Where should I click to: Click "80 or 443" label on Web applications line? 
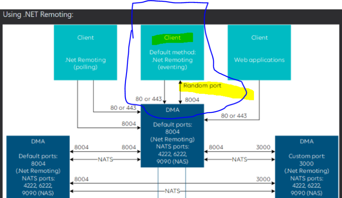234,115
